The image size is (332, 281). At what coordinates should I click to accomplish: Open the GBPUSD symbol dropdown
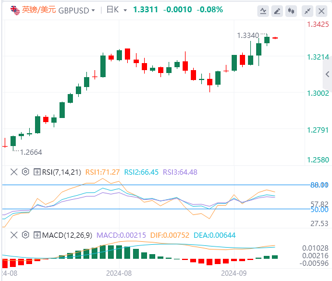93,11
